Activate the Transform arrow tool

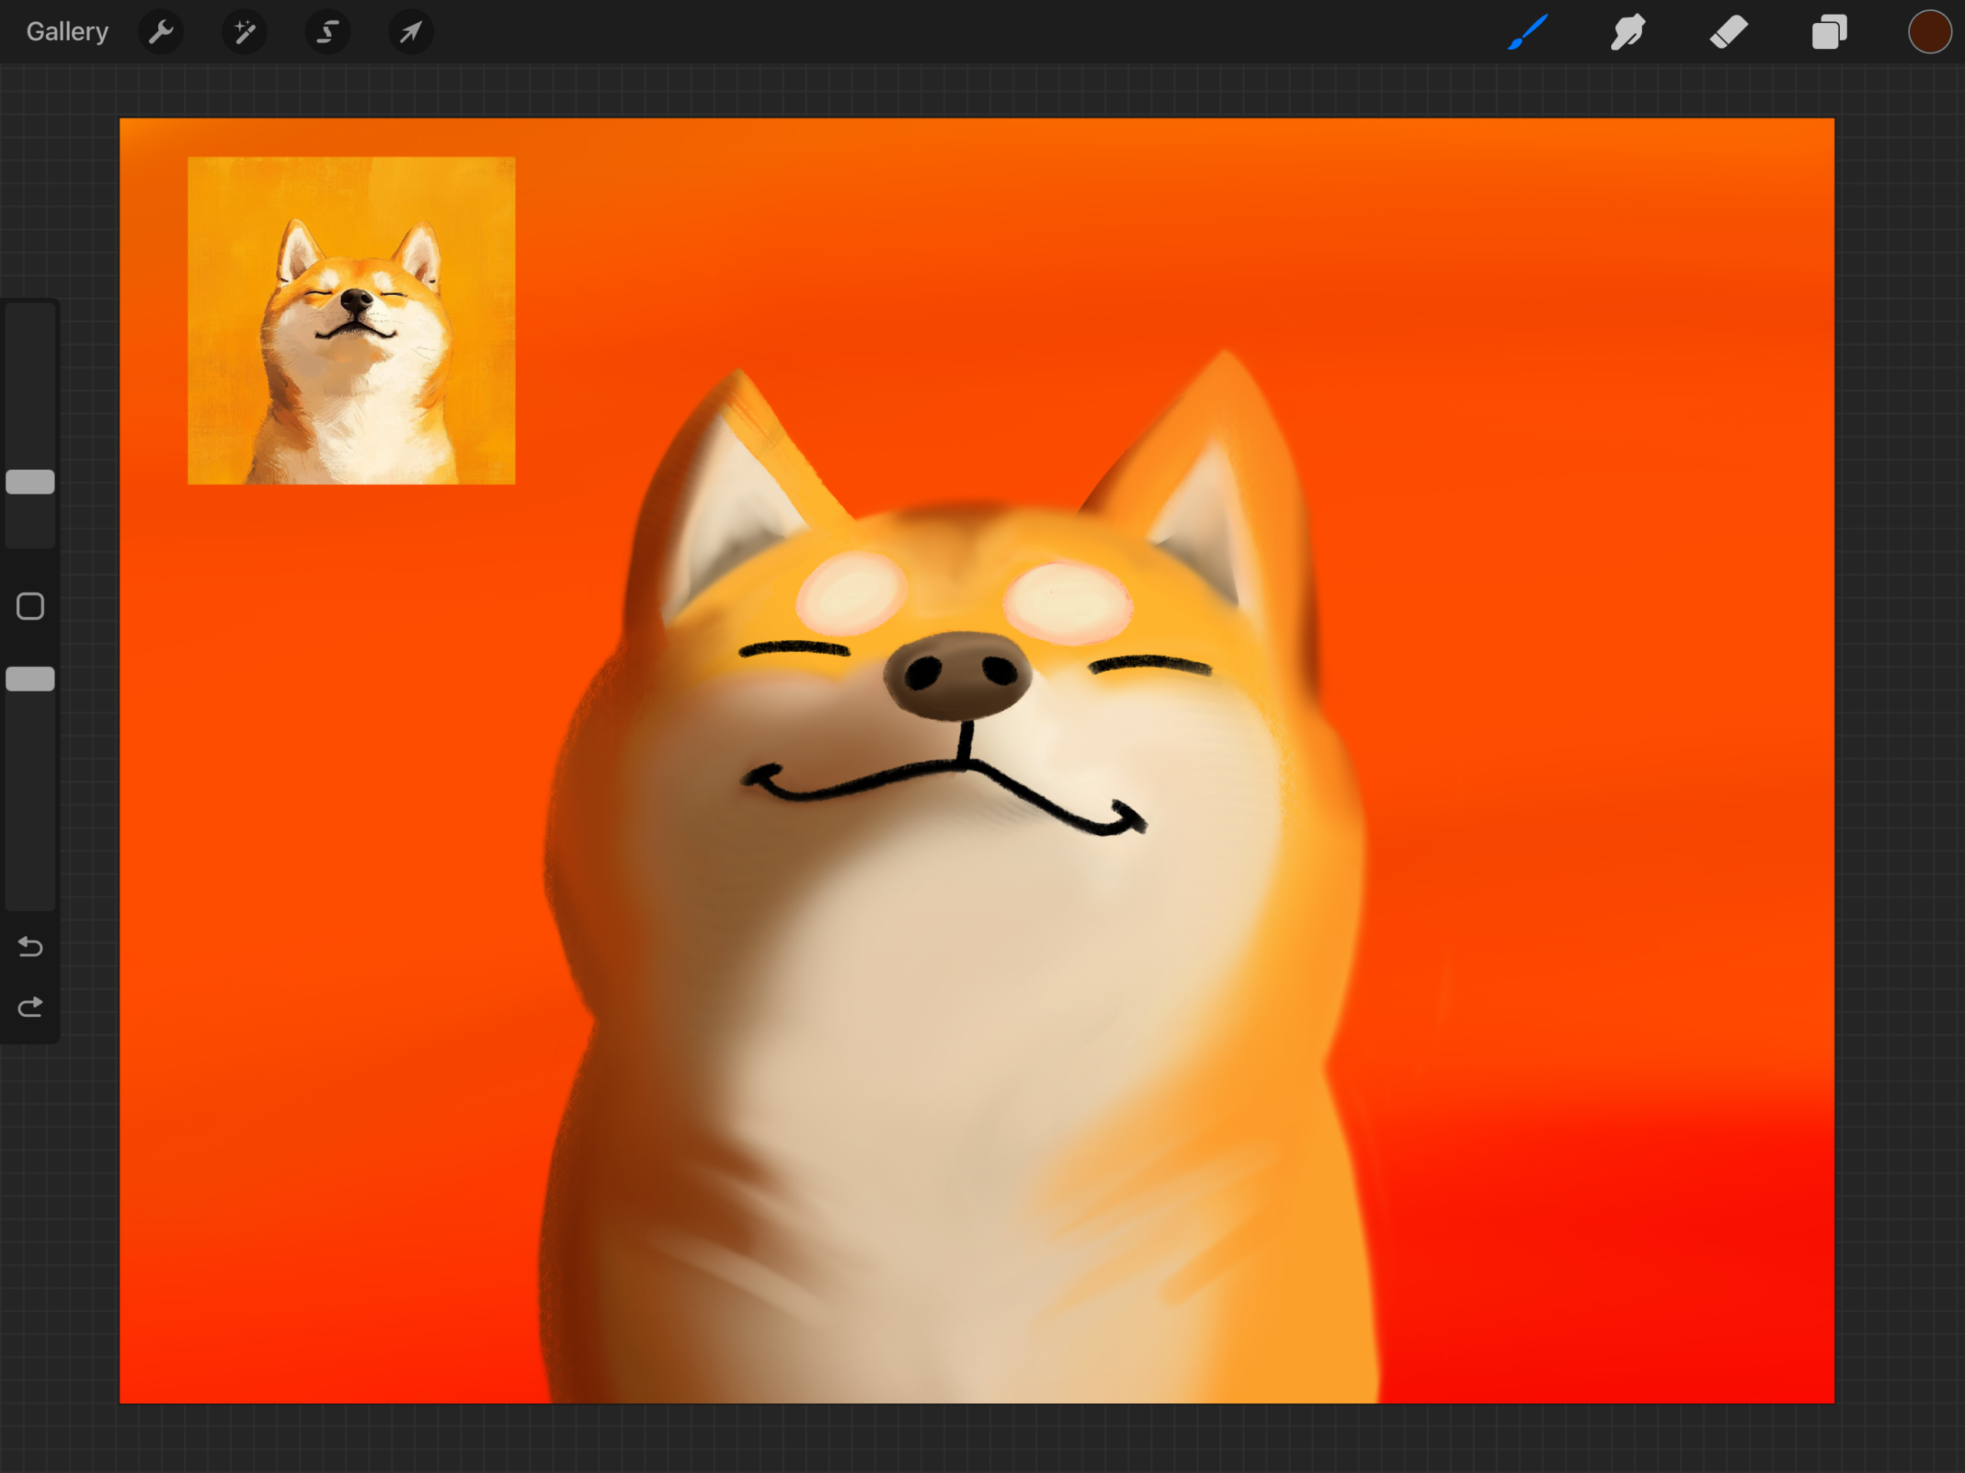coord(411,33)
